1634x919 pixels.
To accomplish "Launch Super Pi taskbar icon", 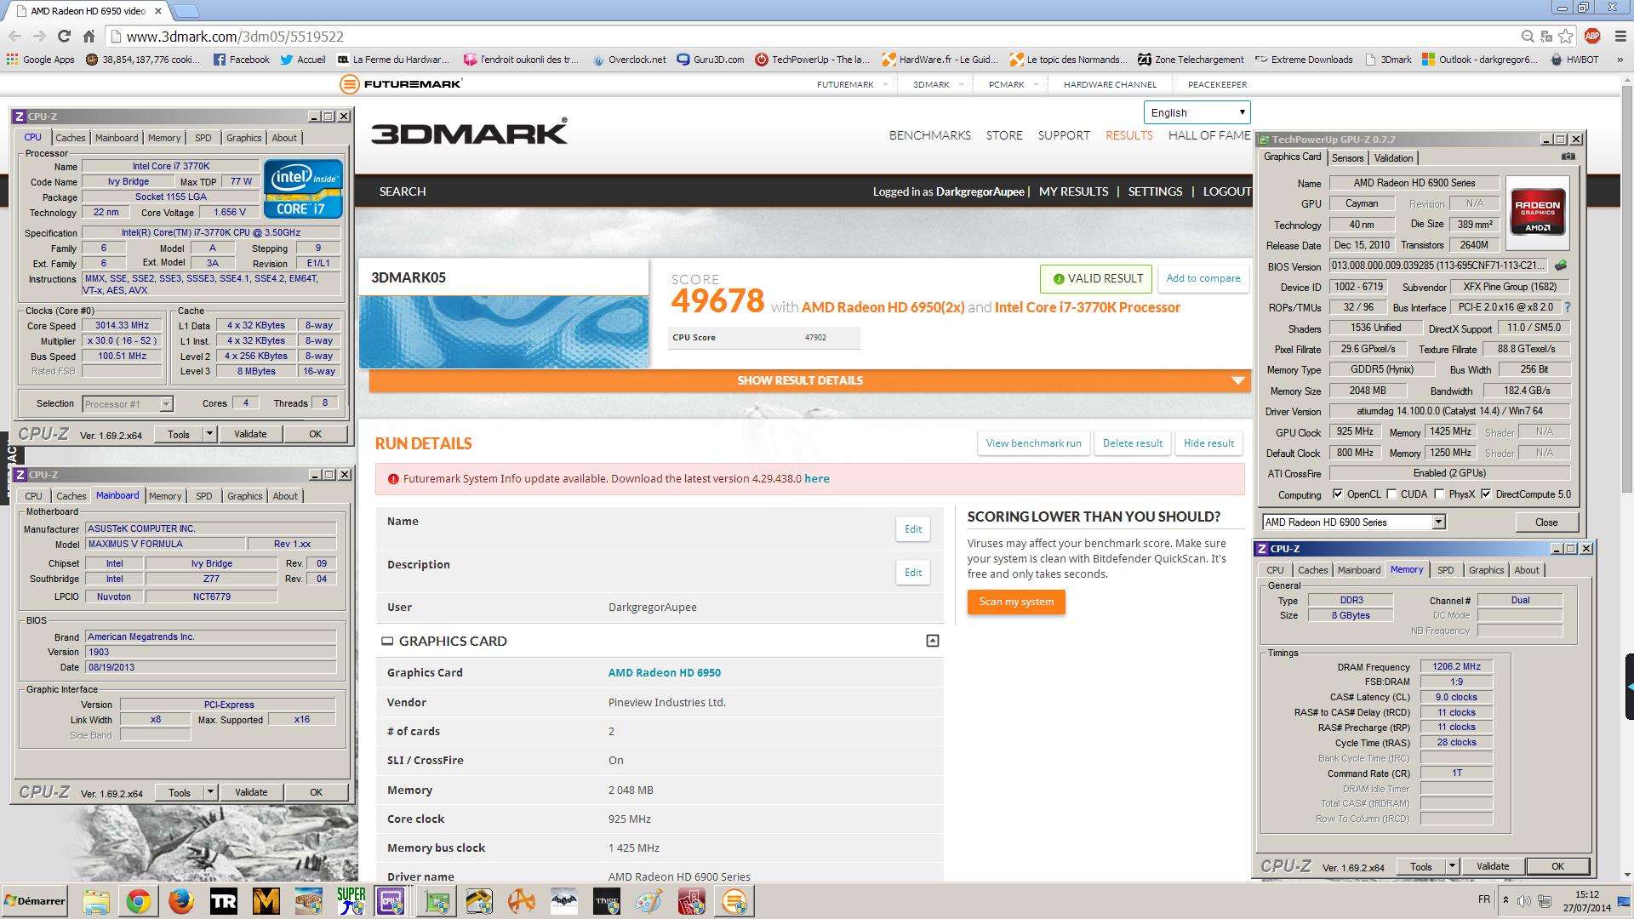I will point(351,901).
